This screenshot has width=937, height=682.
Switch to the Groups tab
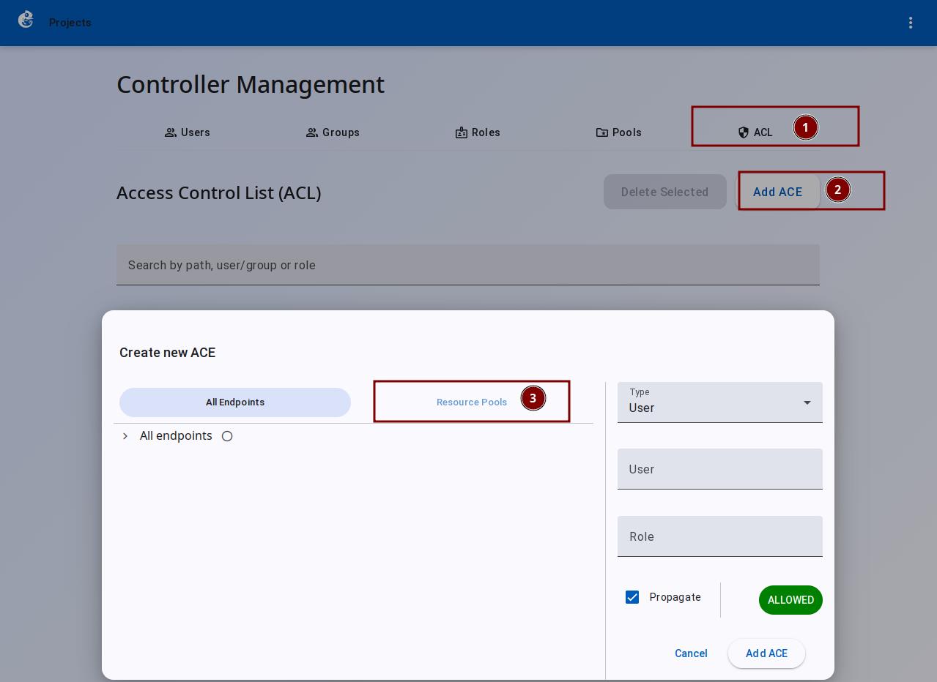333,132
